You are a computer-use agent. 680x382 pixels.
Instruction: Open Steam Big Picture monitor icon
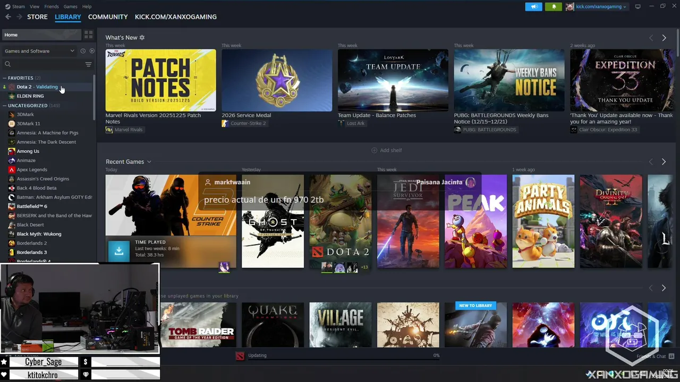[638, 6]
